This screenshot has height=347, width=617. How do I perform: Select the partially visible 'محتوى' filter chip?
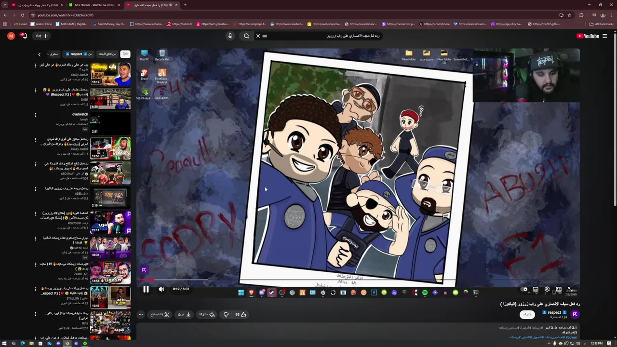click(53, 54)
